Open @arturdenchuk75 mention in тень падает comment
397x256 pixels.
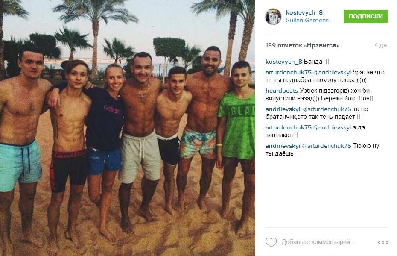[327, 109]
